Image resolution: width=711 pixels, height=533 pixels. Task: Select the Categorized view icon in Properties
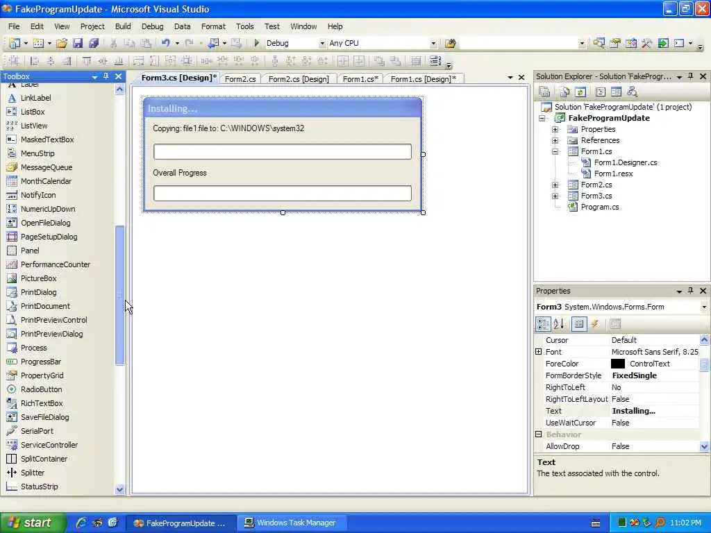click(543, 323)
